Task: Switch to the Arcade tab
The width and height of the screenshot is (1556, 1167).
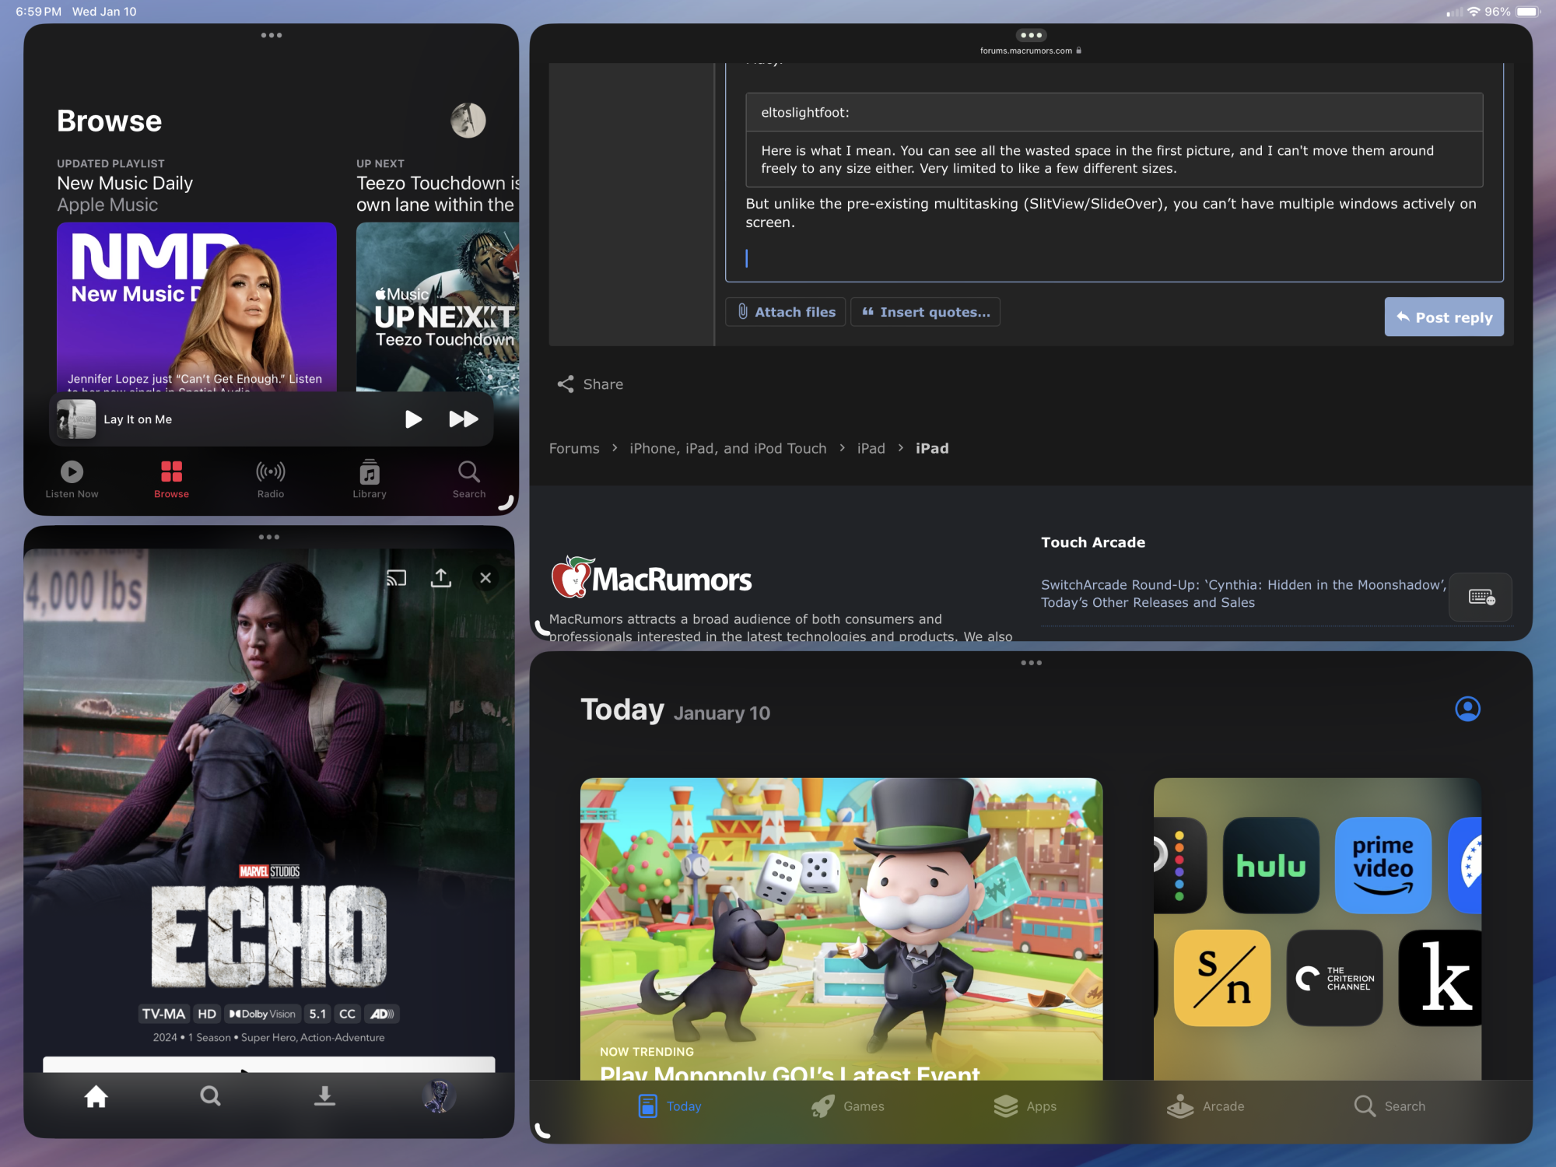Action: [1206, 1106]
